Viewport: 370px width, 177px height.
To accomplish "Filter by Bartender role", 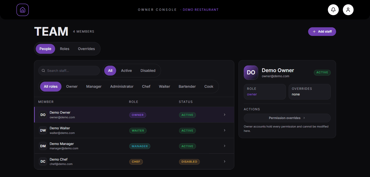I will (x=187, y=86).
